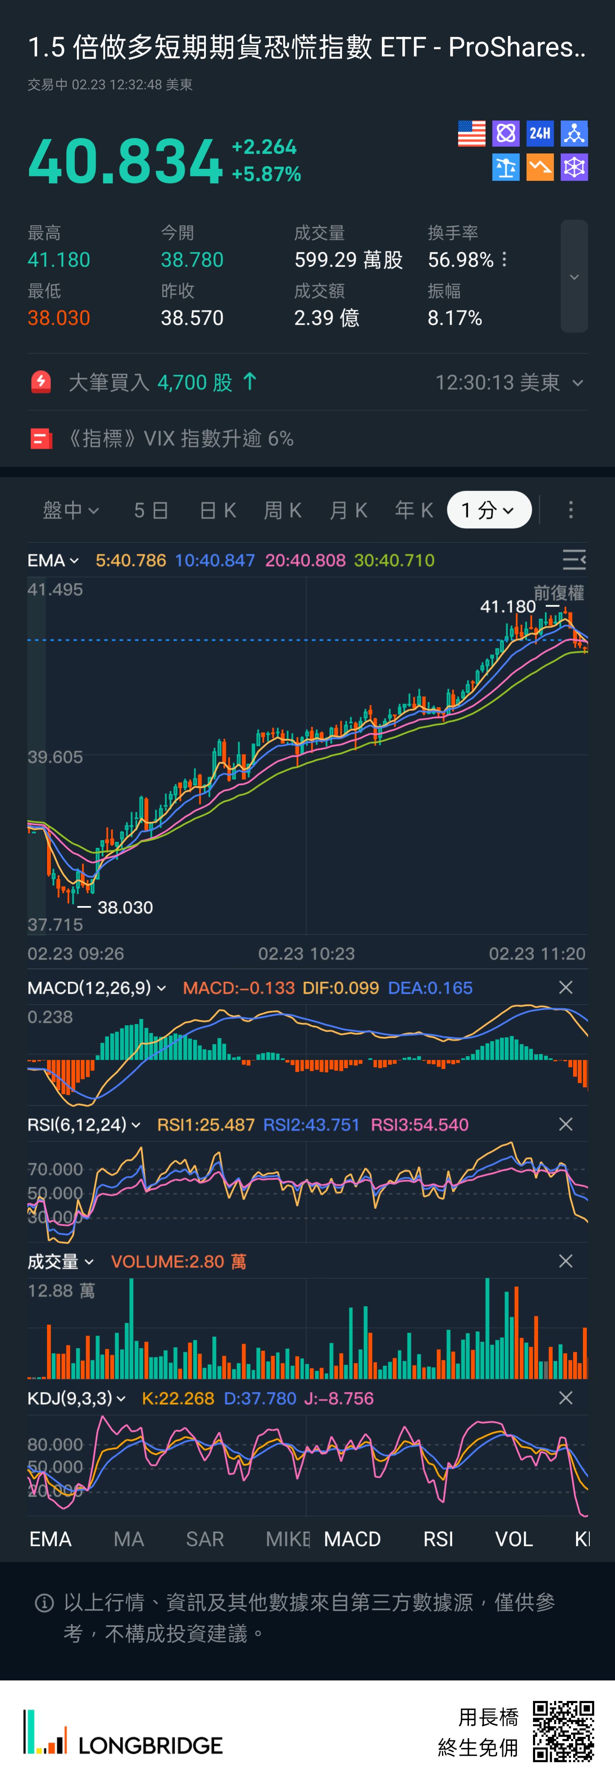This screenshot has width=615, height=1783.
Task: Open the 1 分 interval dropdown
Action: (x=489, y=510)
